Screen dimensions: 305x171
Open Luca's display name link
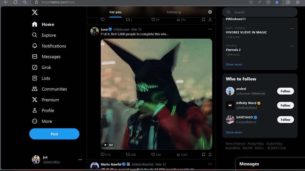pyautogui.click(x=104, y=29)
